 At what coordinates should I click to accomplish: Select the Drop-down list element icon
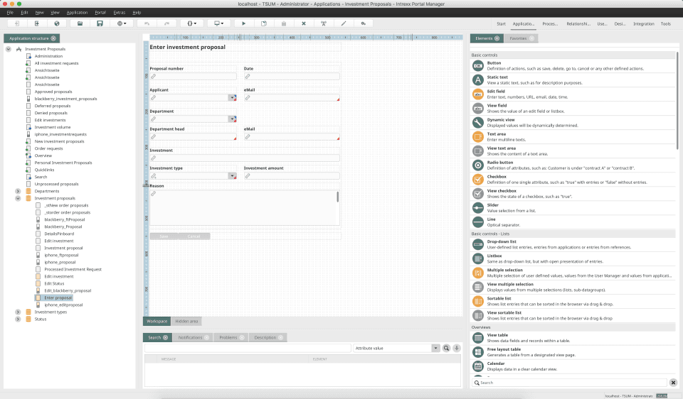tap(478, 244)
